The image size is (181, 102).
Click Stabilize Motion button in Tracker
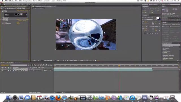[176, 25]
